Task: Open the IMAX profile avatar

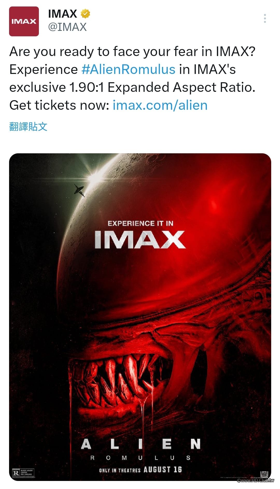Action: pyautogui.click(x=24, y=21)
